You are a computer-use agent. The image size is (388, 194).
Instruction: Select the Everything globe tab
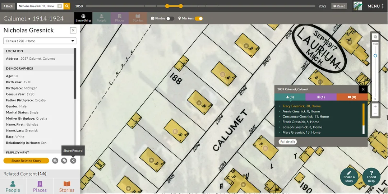tap(83, 18)
